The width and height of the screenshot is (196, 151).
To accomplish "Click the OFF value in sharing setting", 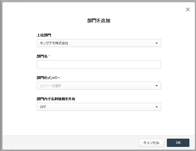I will (43, 107).
